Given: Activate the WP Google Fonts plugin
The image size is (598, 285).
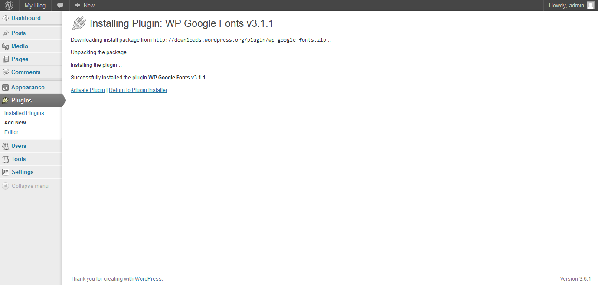Looking at the screenshot, I should point(88,90).
